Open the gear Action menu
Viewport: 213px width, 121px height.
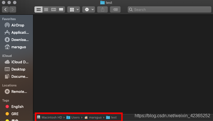point(89,9)
